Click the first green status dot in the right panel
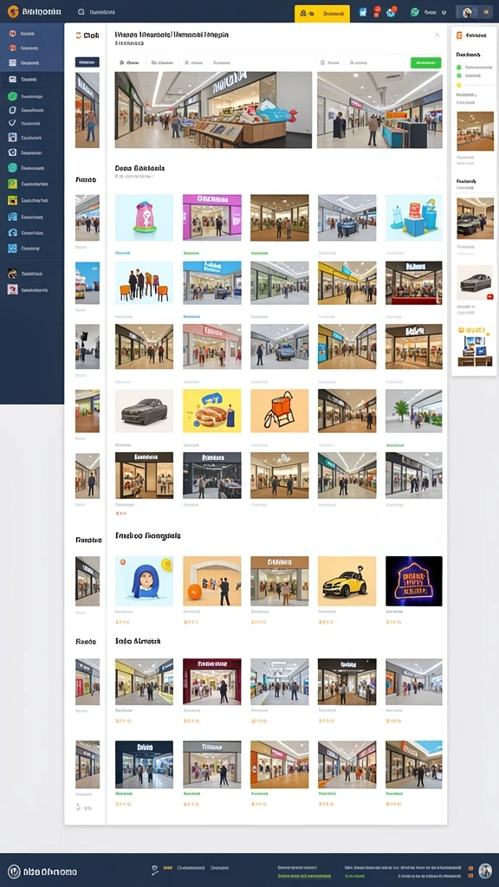Viewport: 499px width, 887px height. pyautogui.click(x=459, y=68)
